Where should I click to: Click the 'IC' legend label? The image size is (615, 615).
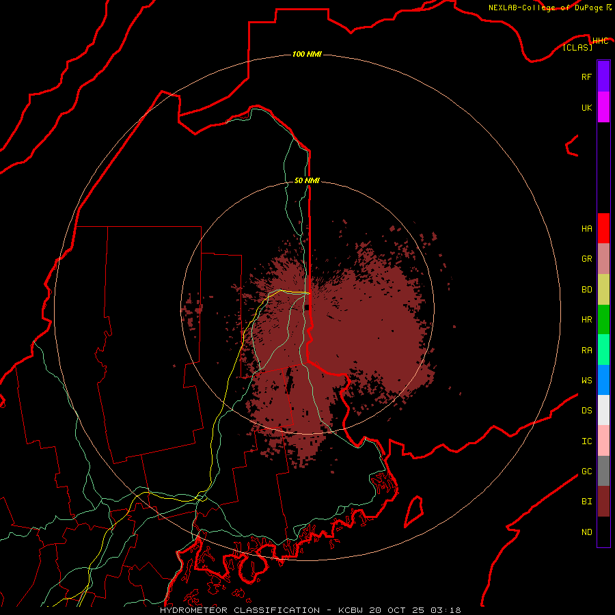[x=586, y=441]
